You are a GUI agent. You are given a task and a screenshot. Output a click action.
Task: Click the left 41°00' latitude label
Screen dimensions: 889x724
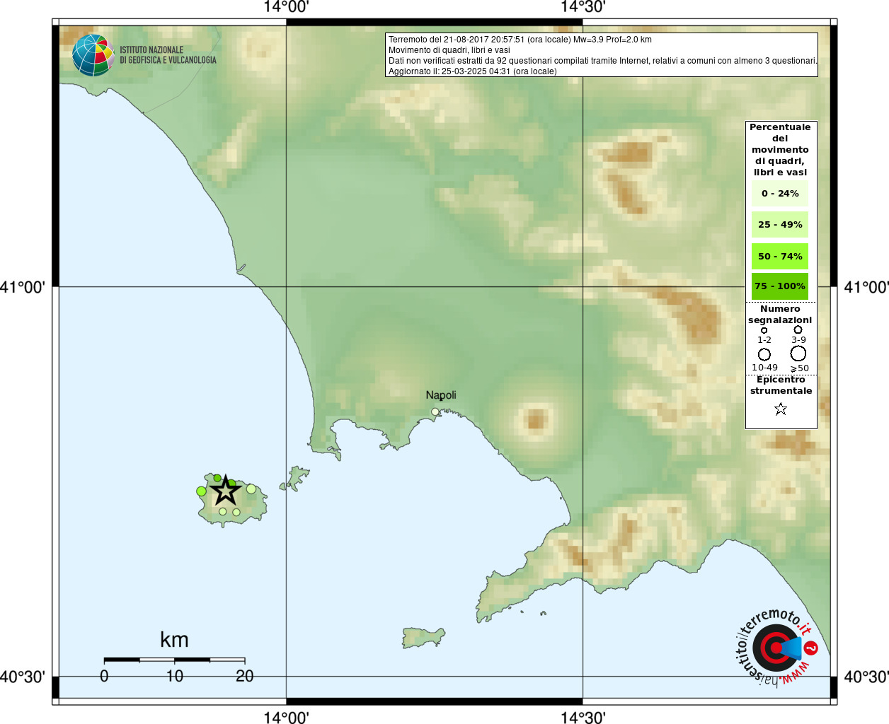[23, 287]
